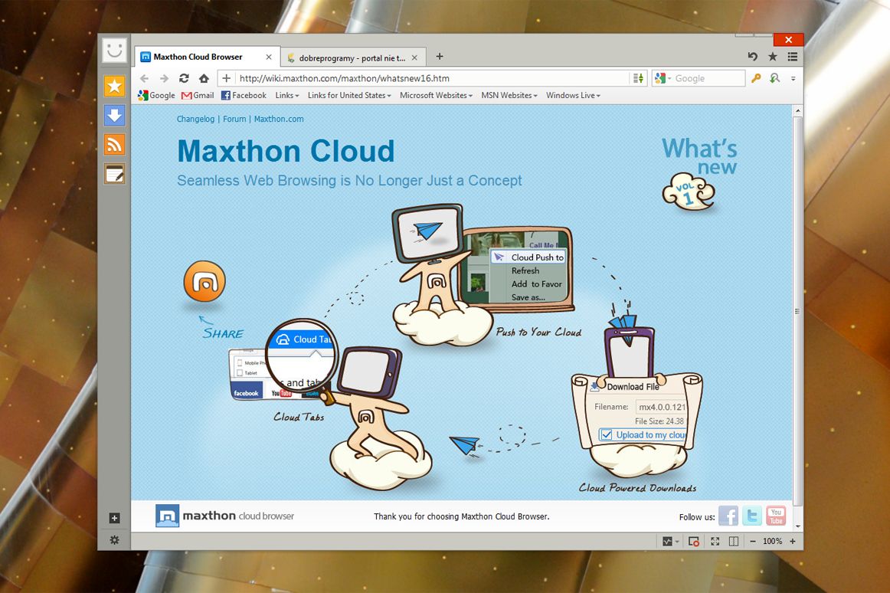The width and height of the screenshot is (890, 593).
Task: Click the Google search box
Action: [x=708, y=78]
